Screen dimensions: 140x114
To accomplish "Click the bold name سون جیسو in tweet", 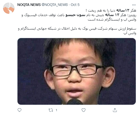I will pyautogui.click(x=75, y=15).
